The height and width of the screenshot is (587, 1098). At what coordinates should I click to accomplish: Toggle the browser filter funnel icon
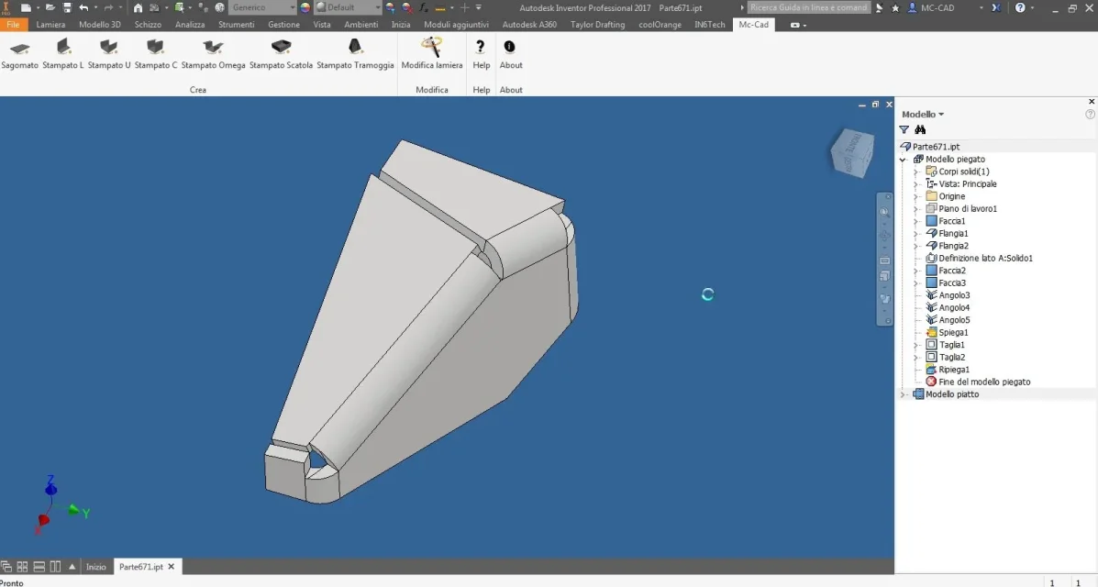coord(904,129)
